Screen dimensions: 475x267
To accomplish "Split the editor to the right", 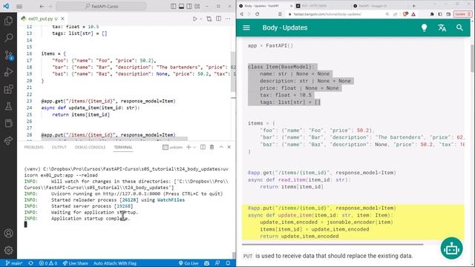I will pyautogui.click(x=218, y=19).
